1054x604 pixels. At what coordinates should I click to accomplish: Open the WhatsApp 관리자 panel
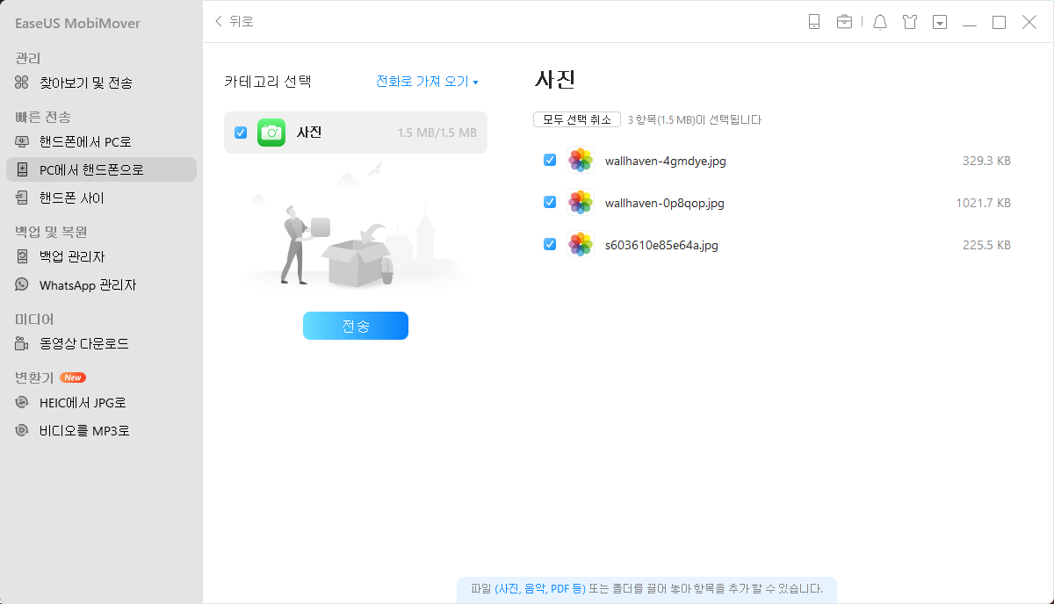81,284
